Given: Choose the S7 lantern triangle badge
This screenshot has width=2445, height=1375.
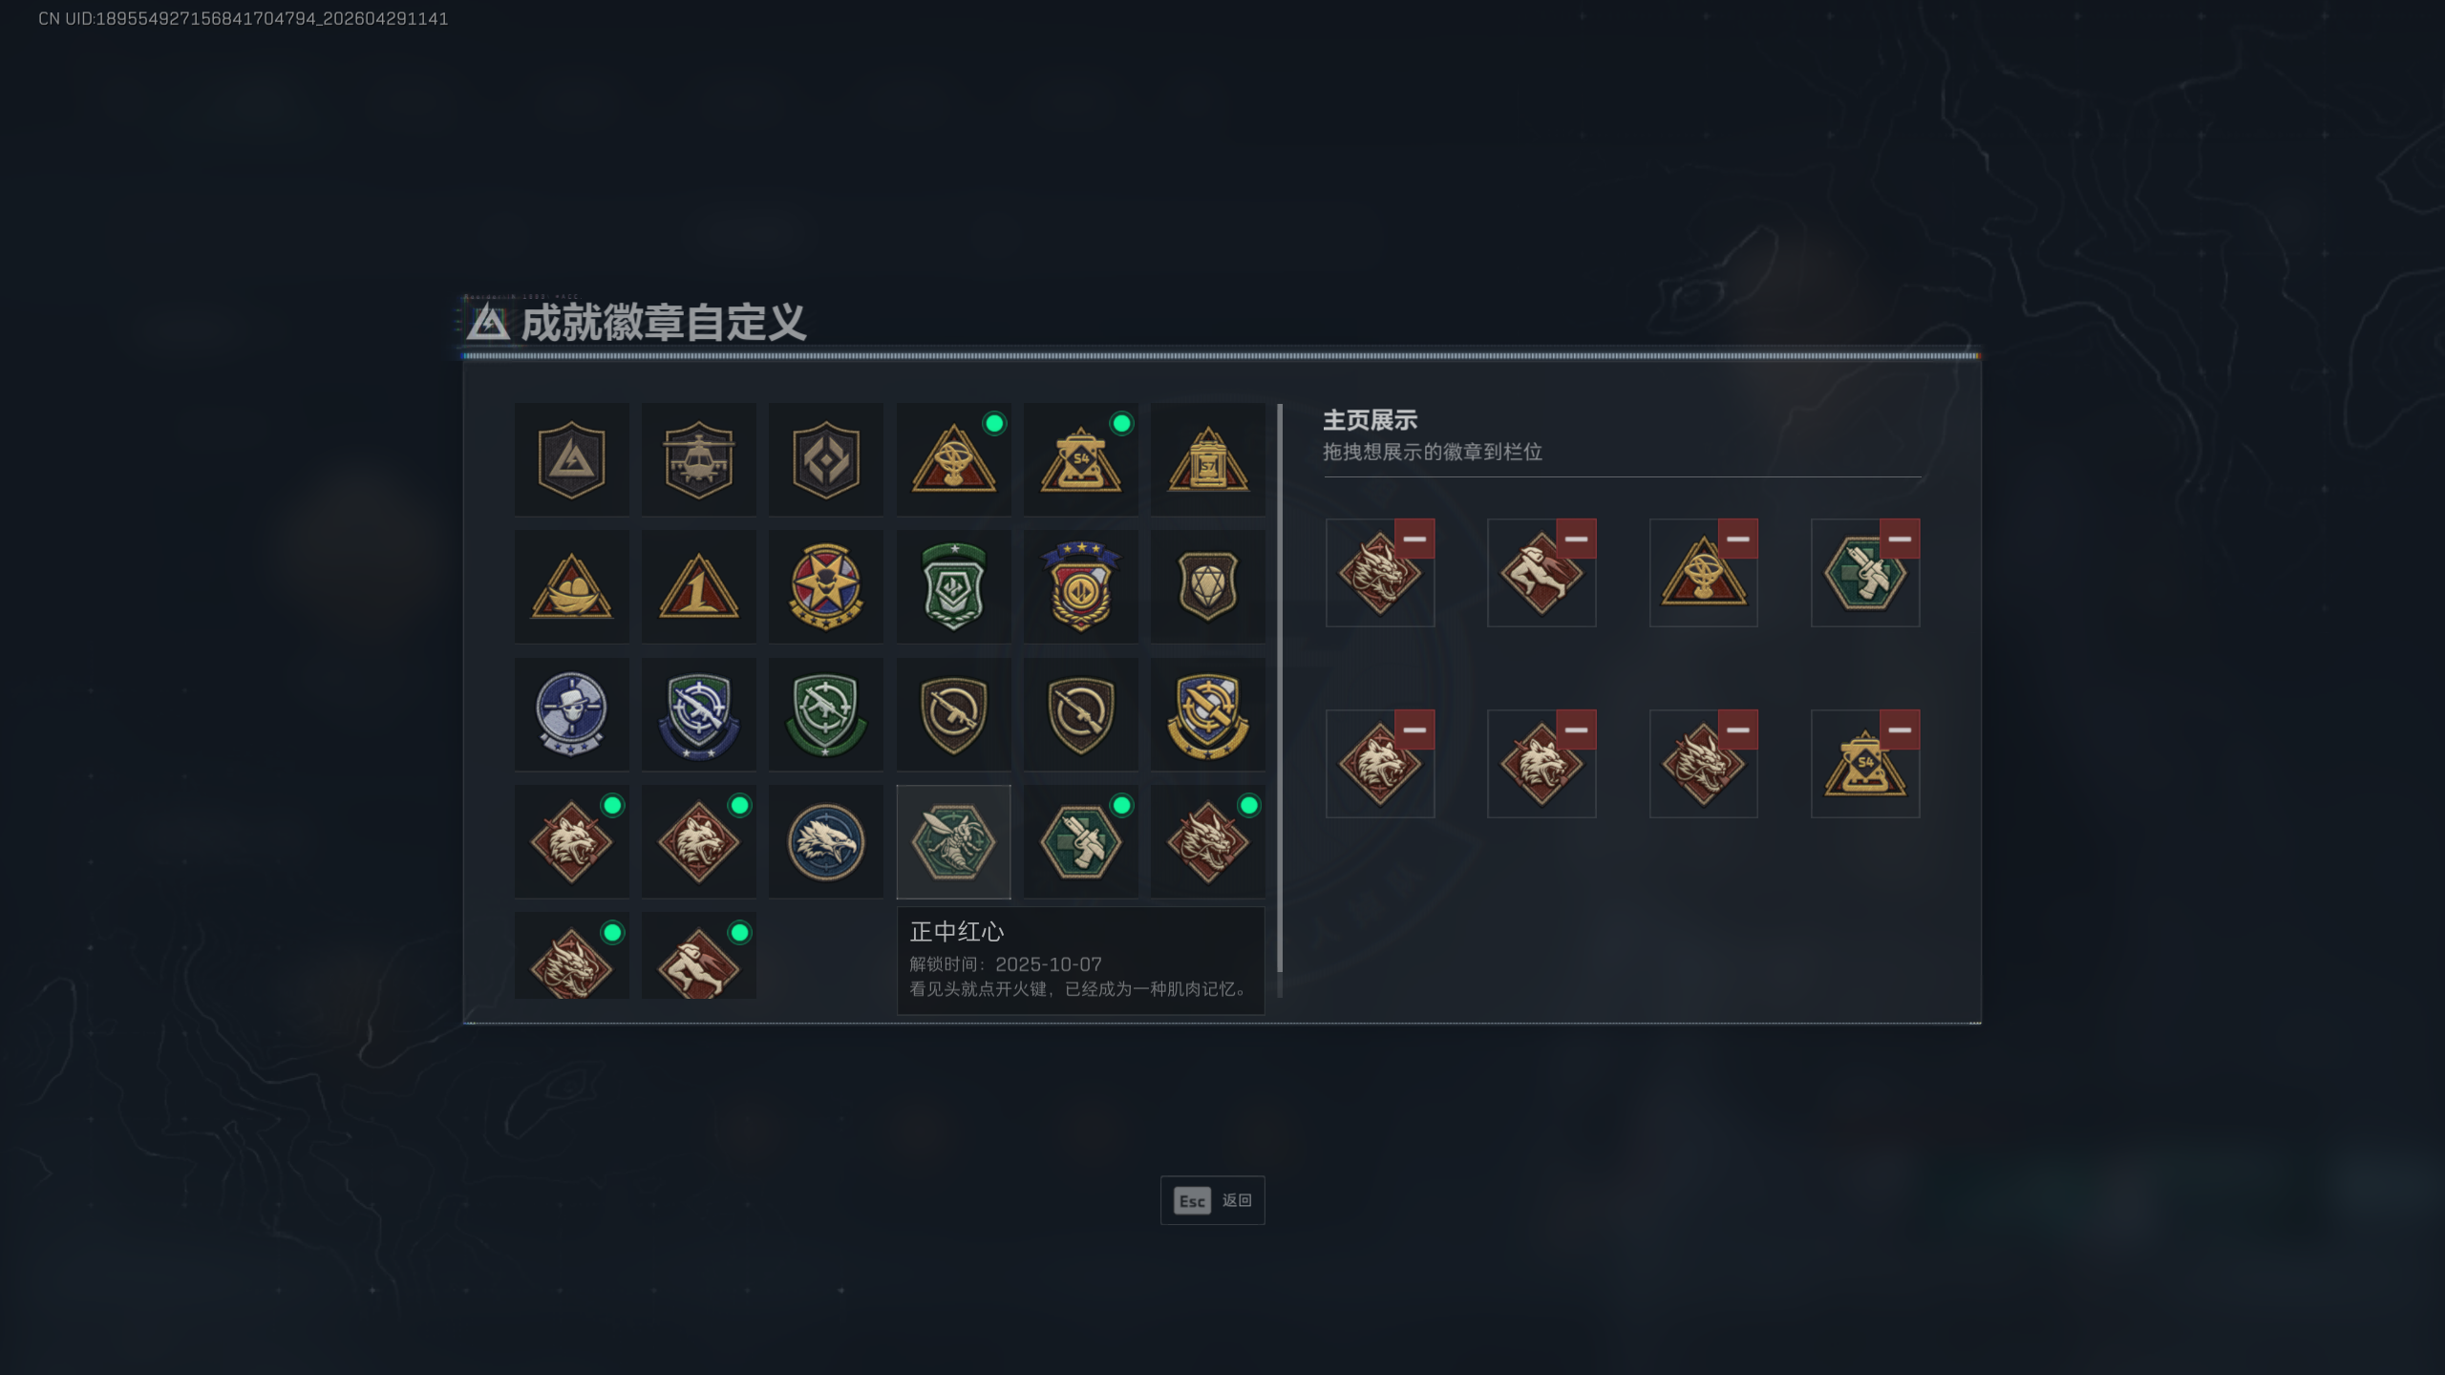Looking at the screenshot, I should coord(1208,459).
